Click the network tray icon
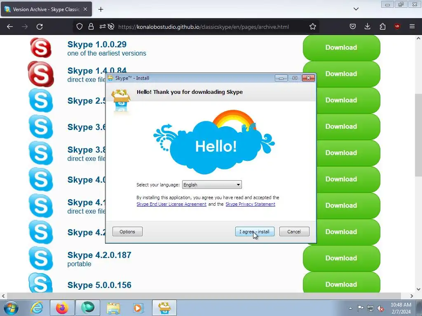The width and height of the screenshot is (422, 316). coord(370,308)
